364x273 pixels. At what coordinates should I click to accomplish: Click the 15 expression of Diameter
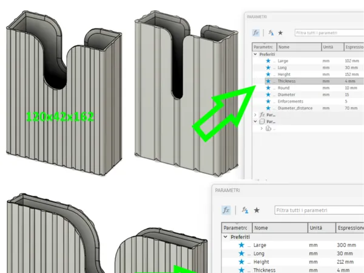click(x=347, y=94)
